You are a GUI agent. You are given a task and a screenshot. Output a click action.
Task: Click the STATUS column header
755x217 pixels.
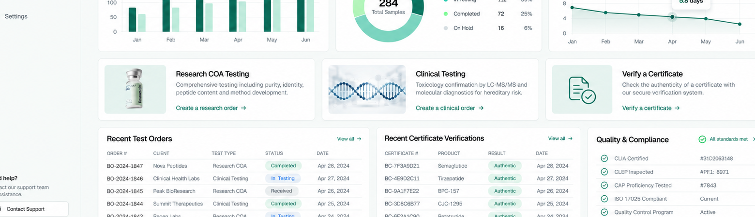point(274,153)
